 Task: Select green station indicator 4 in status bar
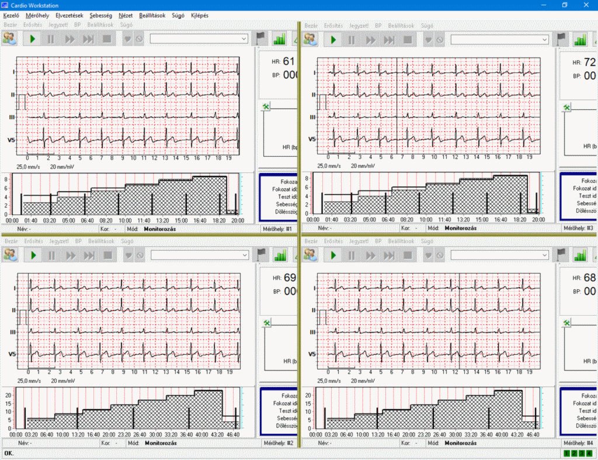[x=589, y=453]
